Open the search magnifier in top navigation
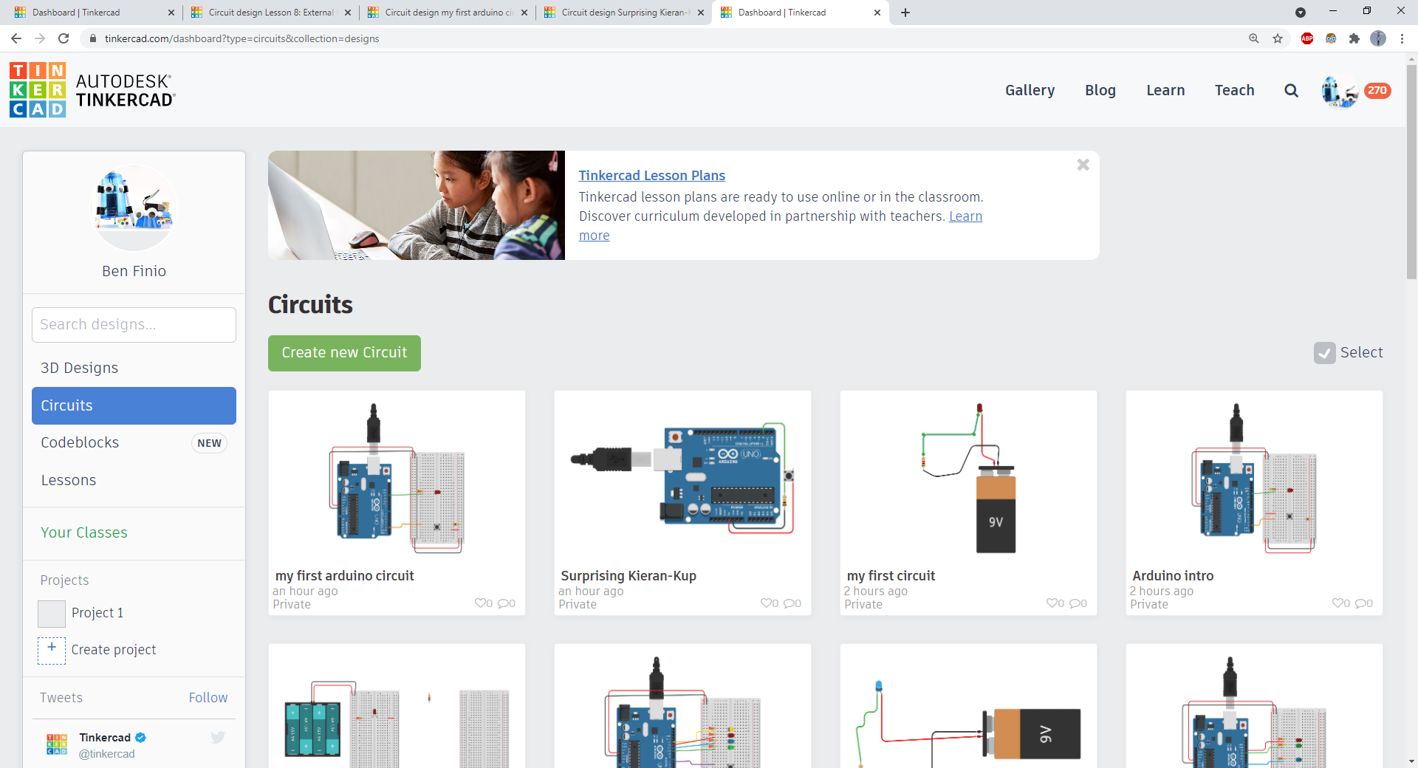 [1290, 90]
